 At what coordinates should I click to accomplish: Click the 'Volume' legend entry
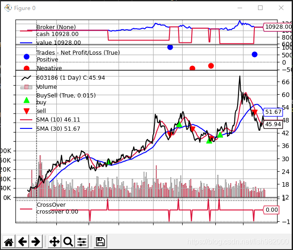click(46, 87)
